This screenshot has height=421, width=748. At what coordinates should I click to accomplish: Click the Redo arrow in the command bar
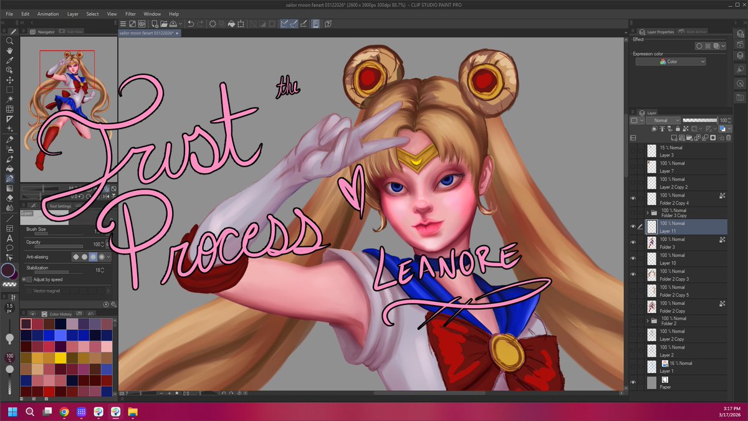[200, 24]
